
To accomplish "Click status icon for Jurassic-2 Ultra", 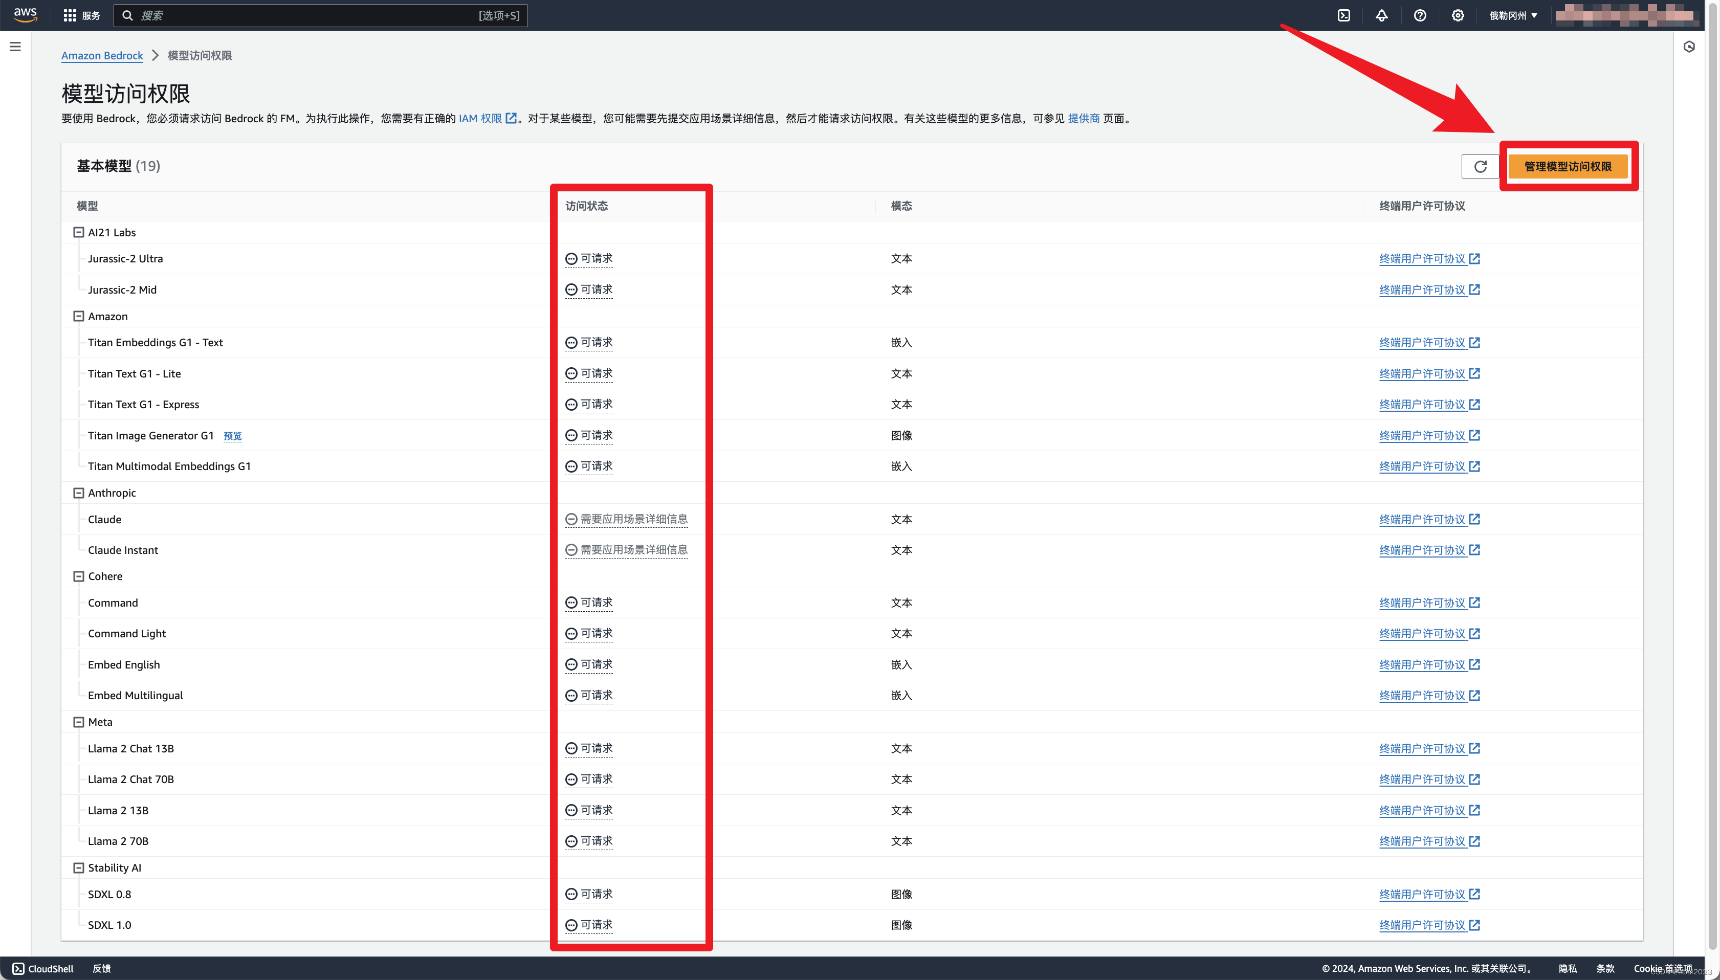I will click(x=571, y=258).
